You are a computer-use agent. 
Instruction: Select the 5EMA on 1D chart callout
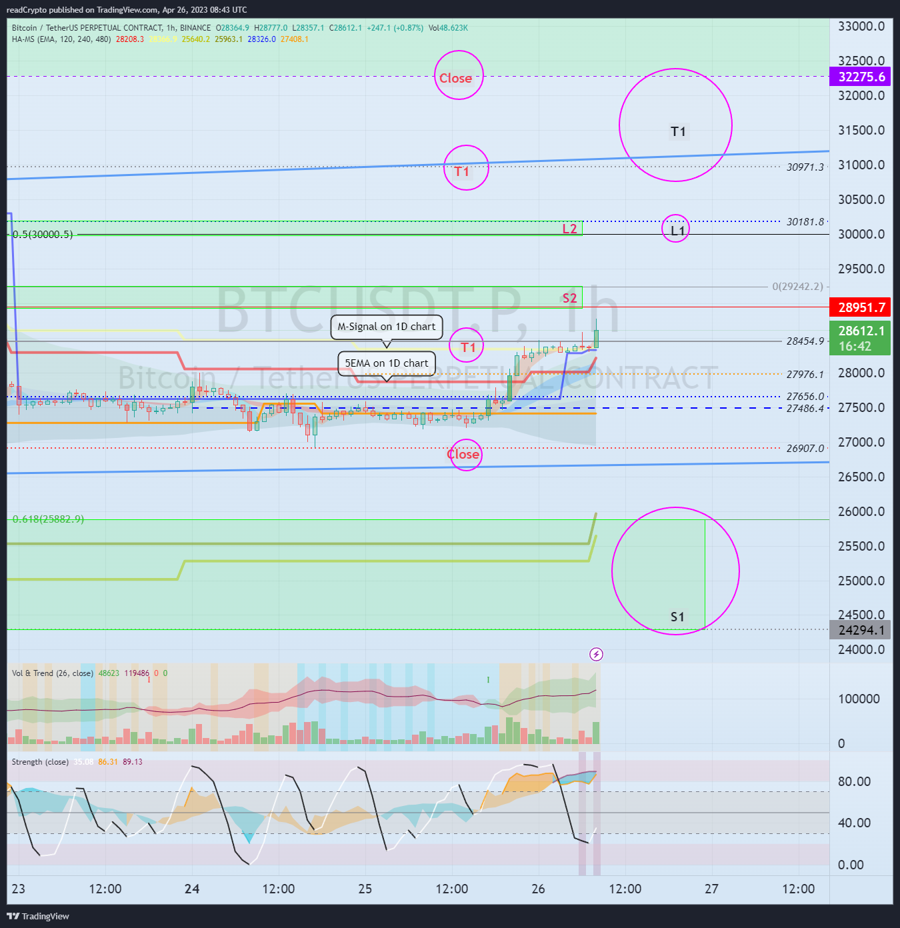(387, 363)
